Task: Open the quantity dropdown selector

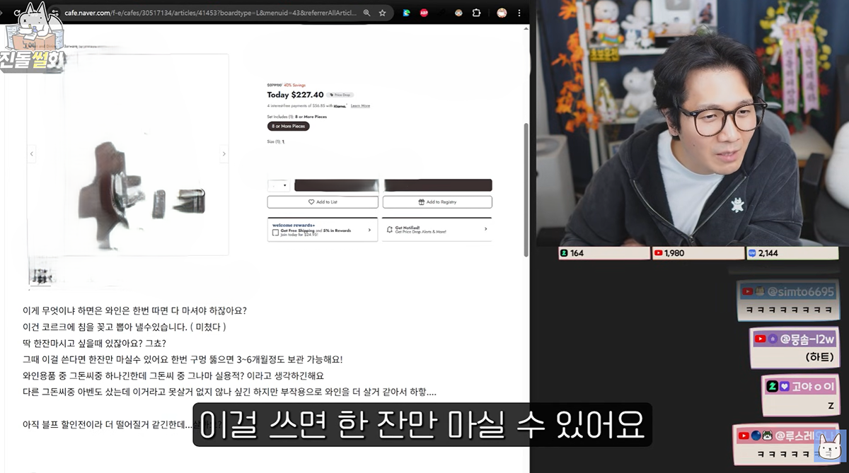Action: (x=278, y=185)
